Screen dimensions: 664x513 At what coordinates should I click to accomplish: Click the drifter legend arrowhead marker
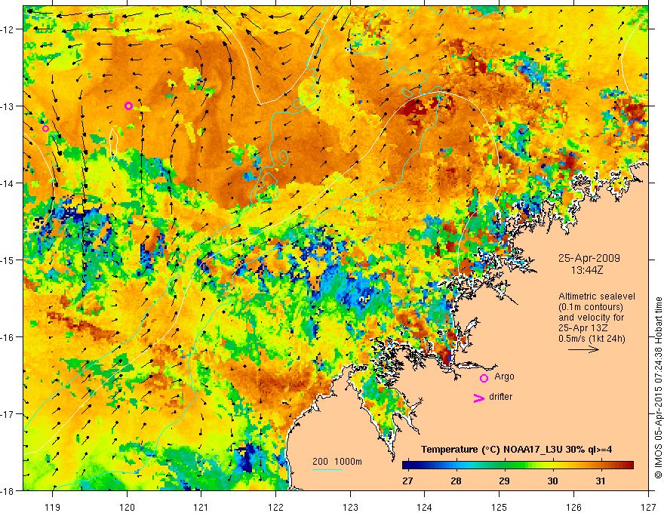click(x=478, y=398)
